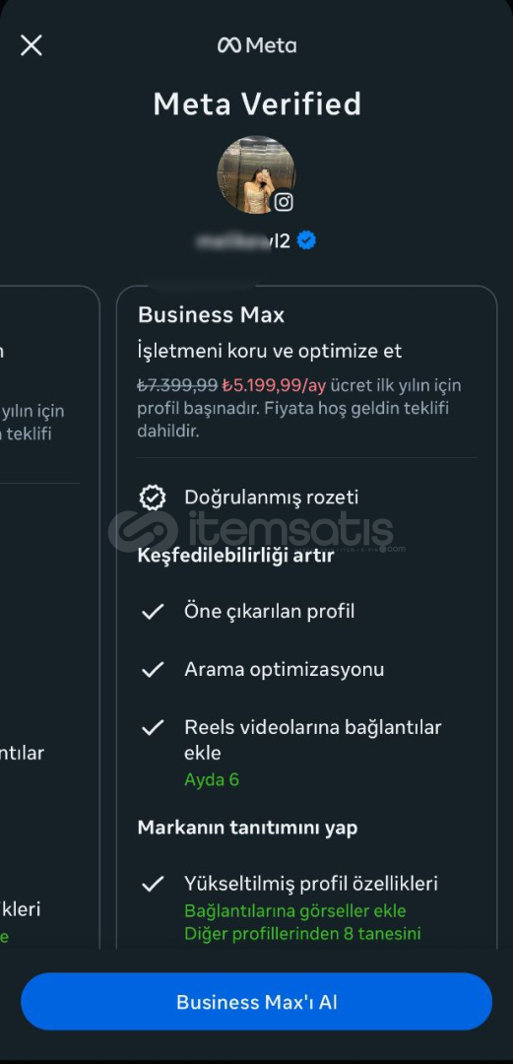The image size is (513, 1064).
Task: Tap the blurred username below the profile photo
Action: pos(243,240)
